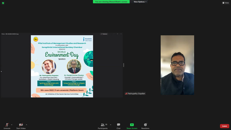
Task: Expand the arrow beside Participants
Action: [x=110, y=125]
